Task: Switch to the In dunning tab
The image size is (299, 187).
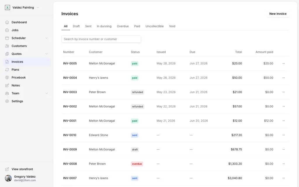Action: [x=104, y=26]
